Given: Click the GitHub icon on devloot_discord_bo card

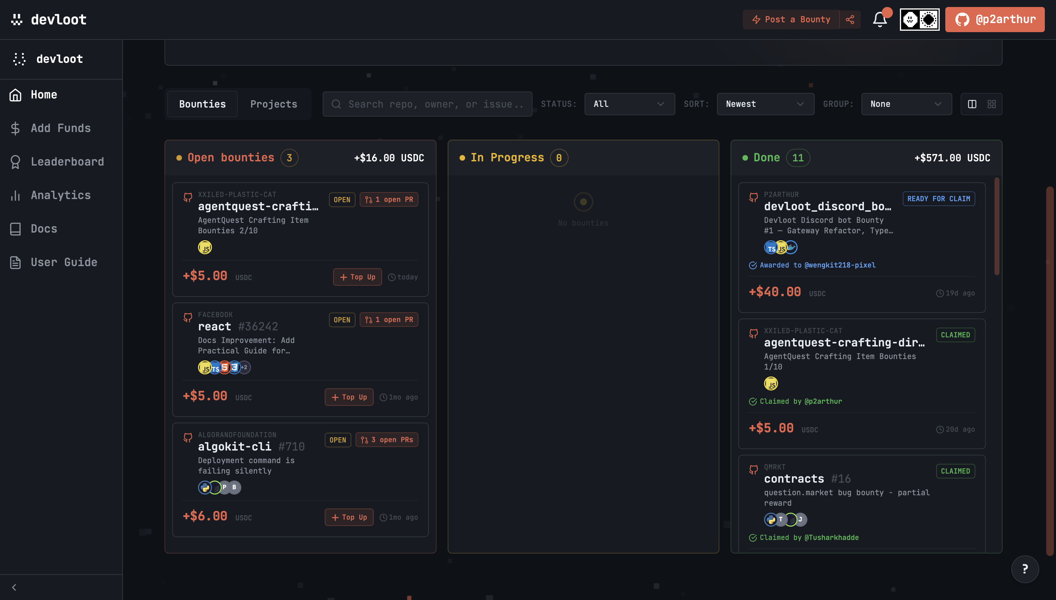Looking at the screenshot, I should point(754,197).
